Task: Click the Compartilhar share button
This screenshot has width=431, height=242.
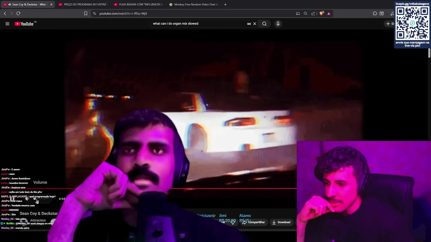Action: (x=254, y=222)
